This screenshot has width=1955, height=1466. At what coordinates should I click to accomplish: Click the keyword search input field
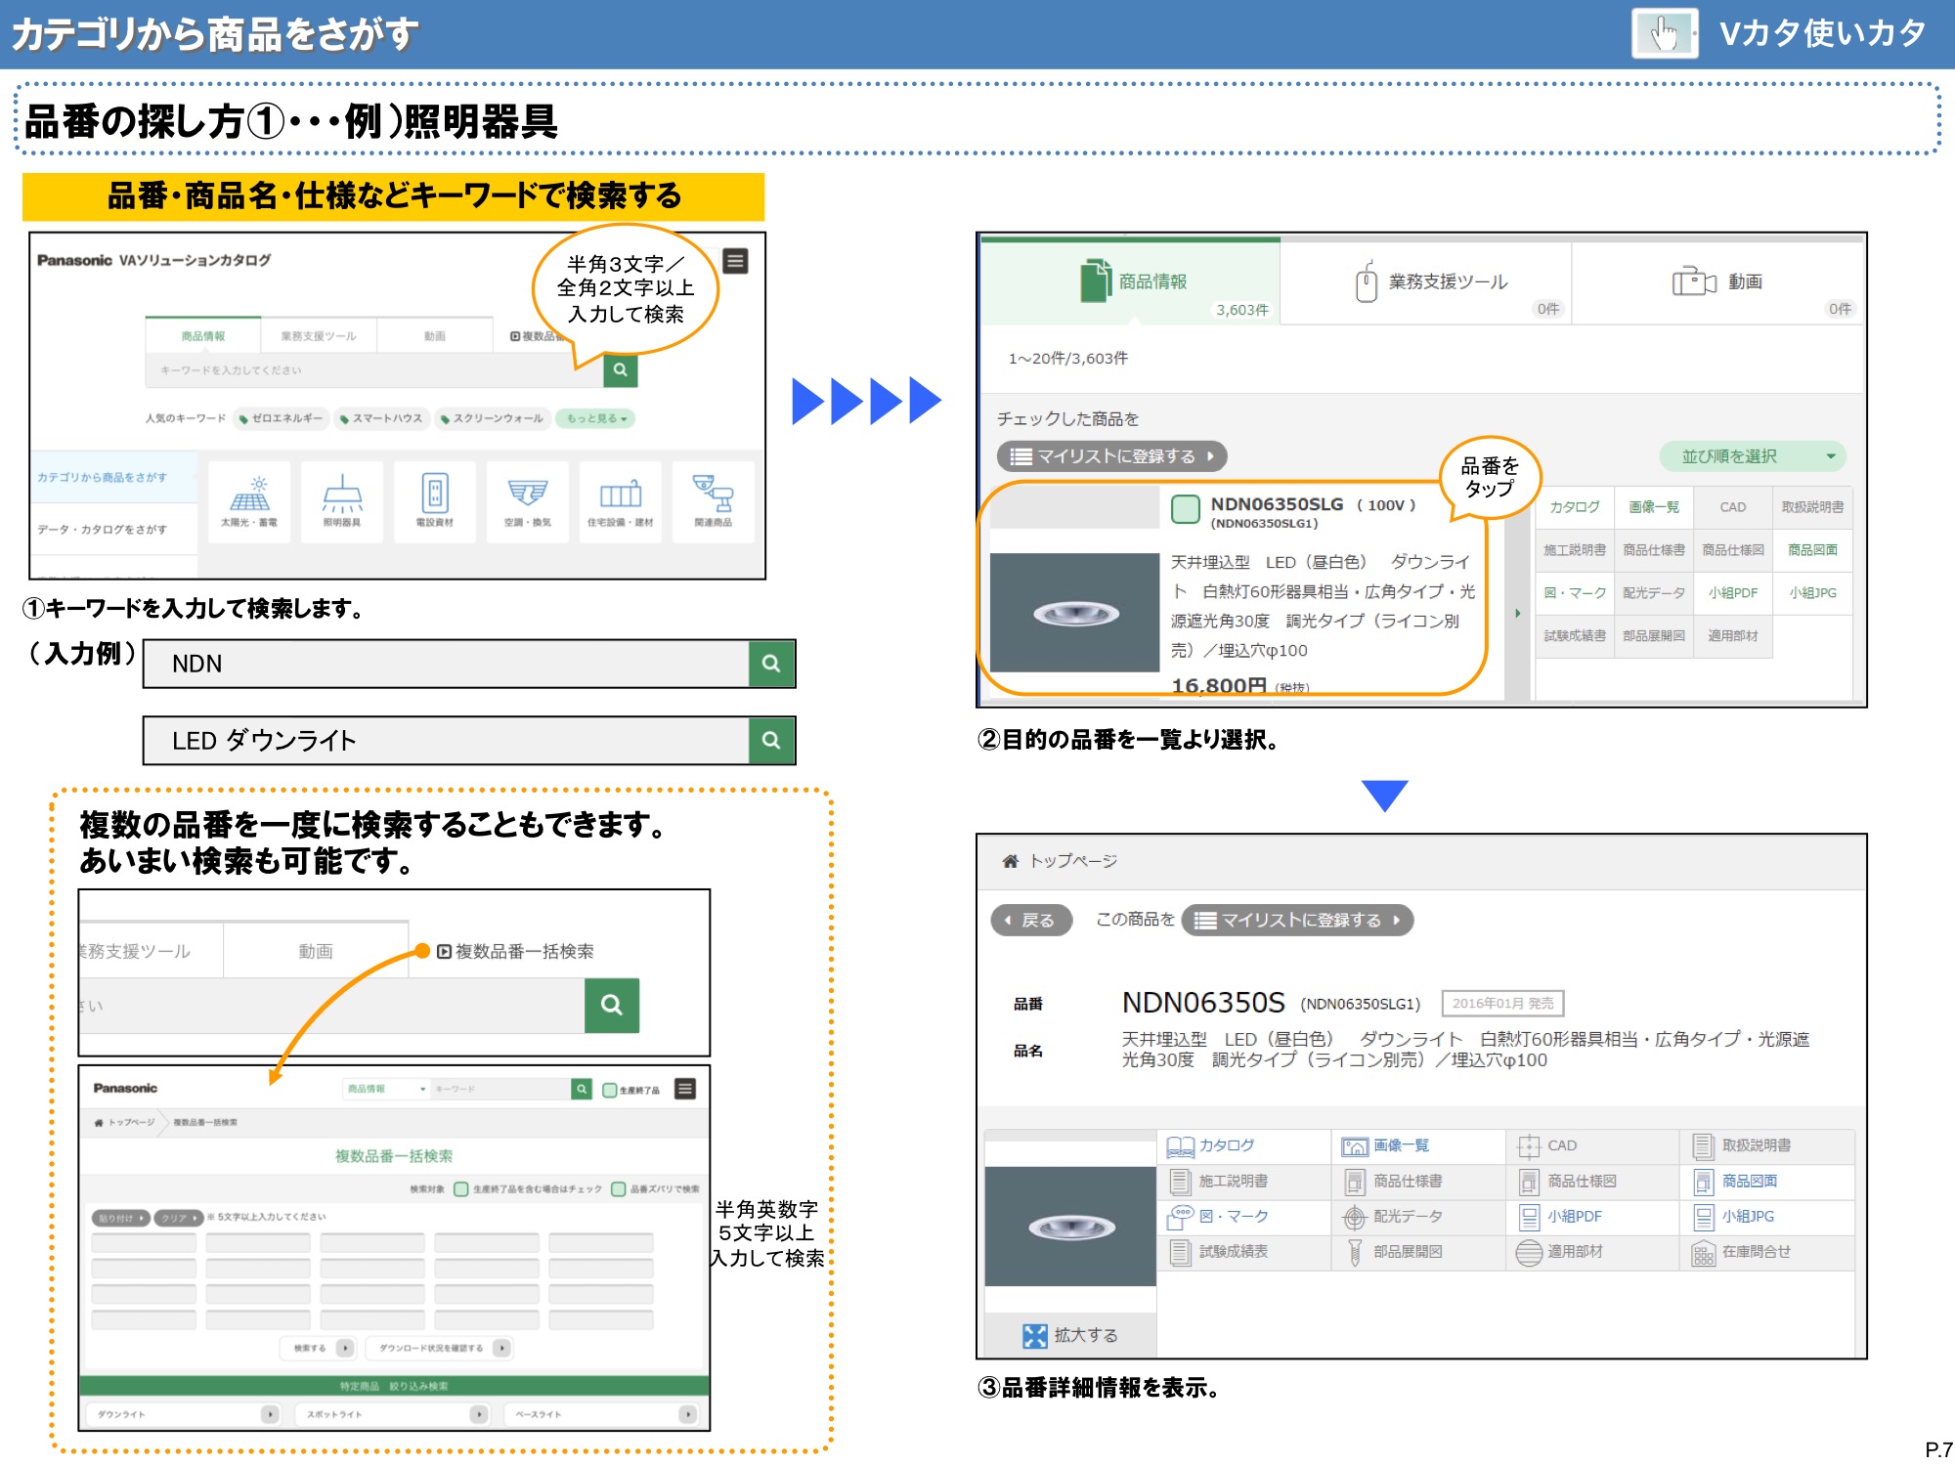click(x=362, y=371)
